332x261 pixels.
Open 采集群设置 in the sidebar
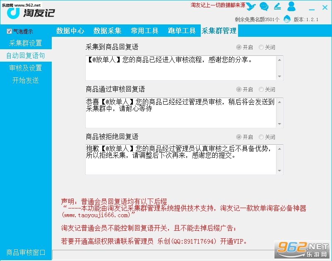click(x=26, y=43)
